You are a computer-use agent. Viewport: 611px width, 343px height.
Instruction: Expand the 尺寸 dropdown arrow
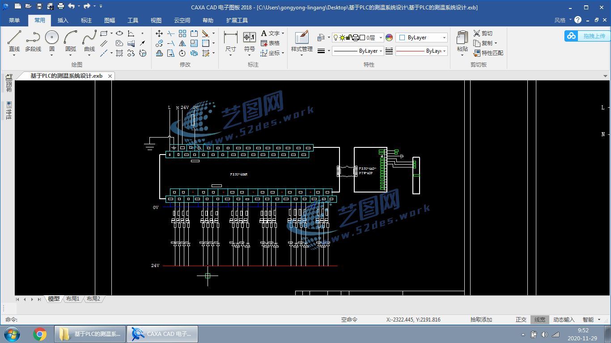click(x=231, y=55)
